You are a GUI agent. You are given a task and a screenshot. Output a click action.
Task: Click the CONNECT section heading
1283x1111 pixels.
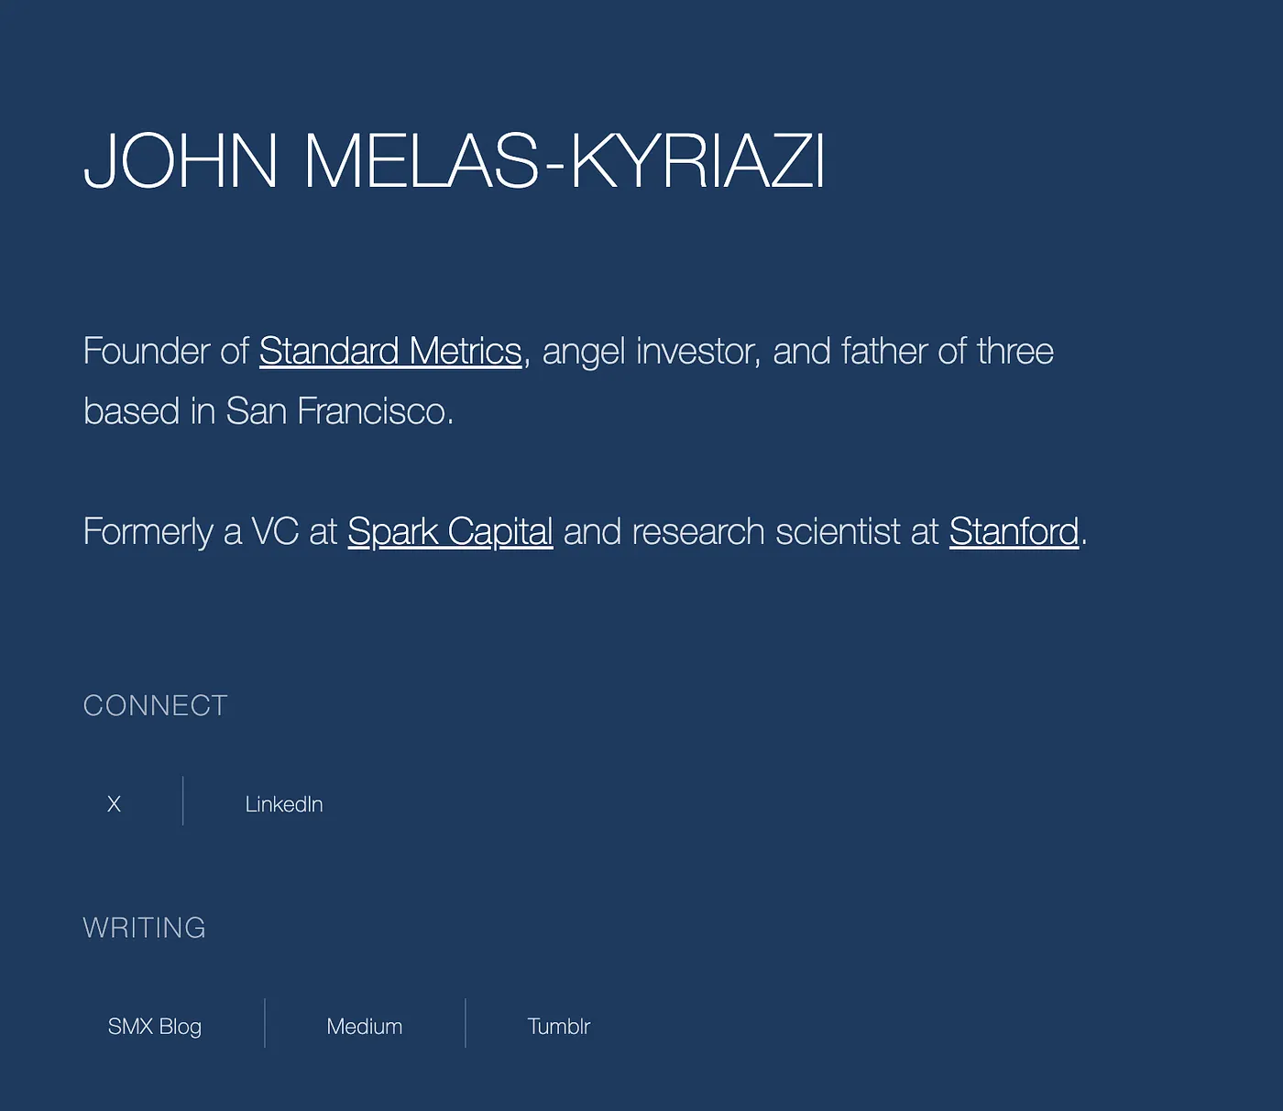coord(155,705)
